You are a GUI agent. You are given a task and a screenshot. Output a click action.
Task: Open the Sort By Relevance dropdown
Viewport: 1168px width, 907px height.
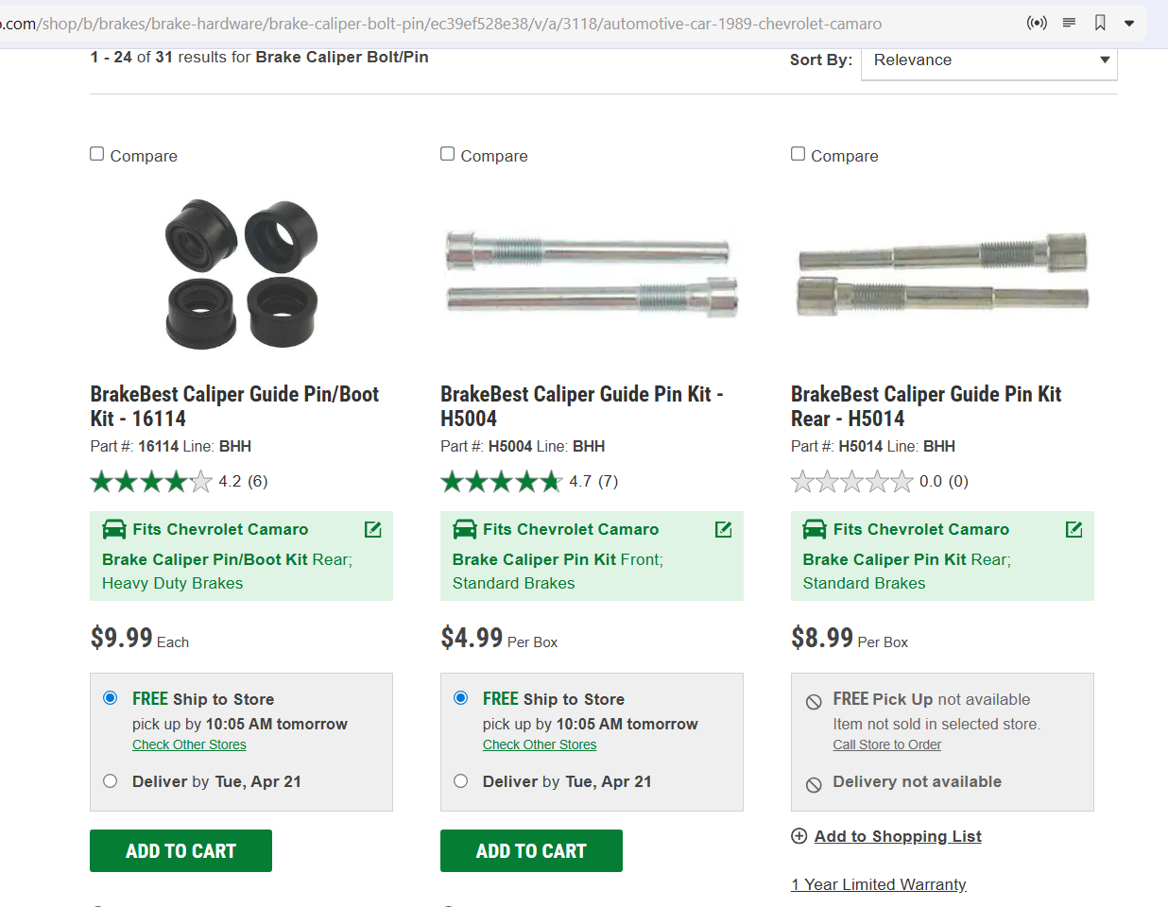pos(988,60)
